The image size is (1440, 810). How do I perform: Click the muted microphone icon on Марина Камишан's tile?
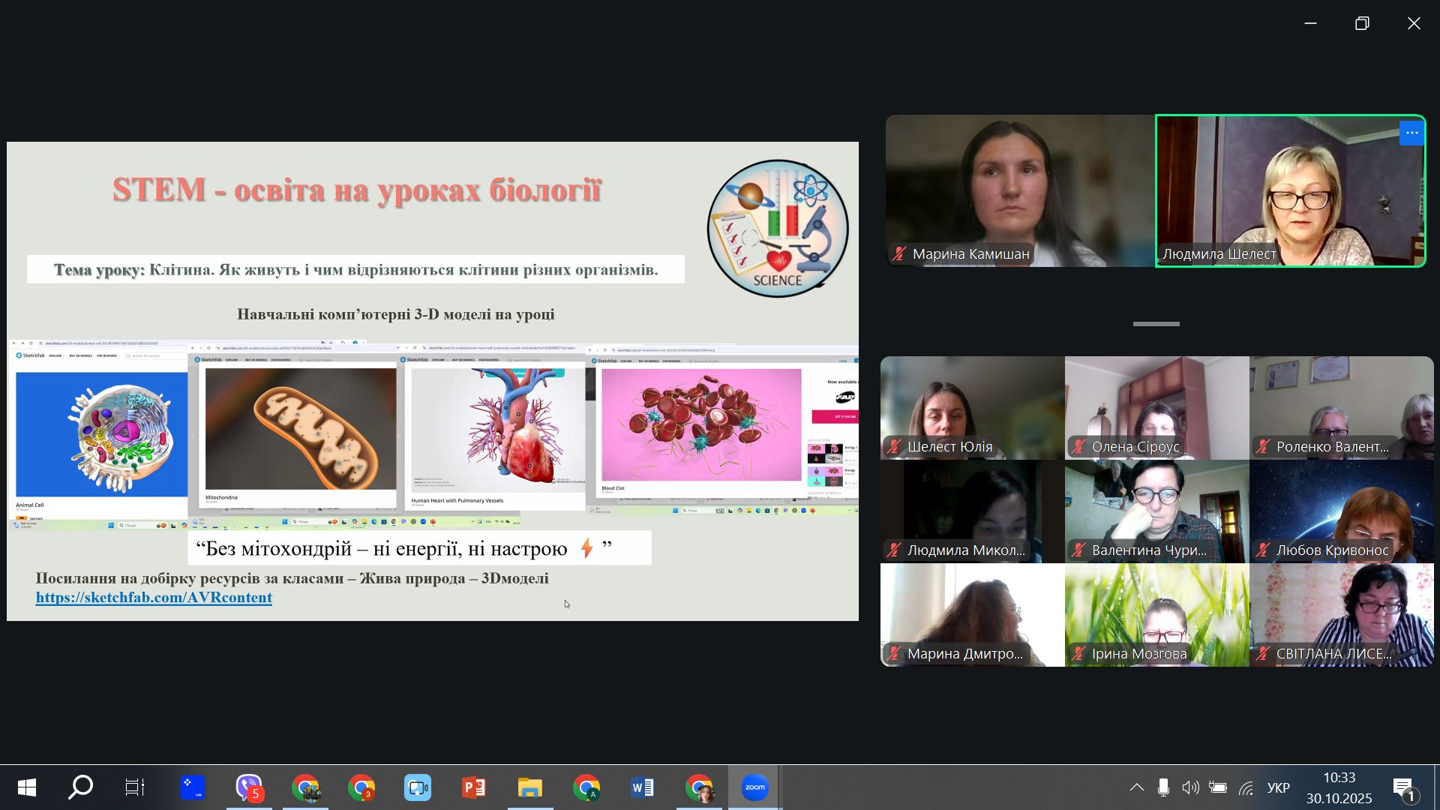pos(898,254)
